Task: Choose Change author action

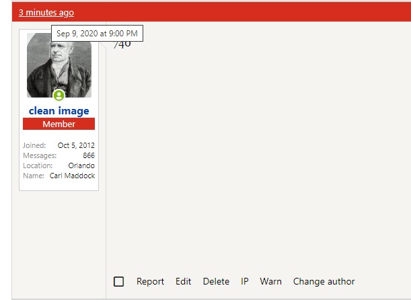Action: click(324, 282)
